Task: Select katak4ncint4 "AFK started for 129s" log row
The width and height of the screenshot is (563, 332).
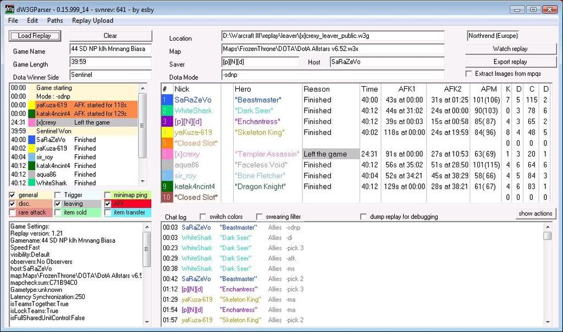Action: coord(74,114)
